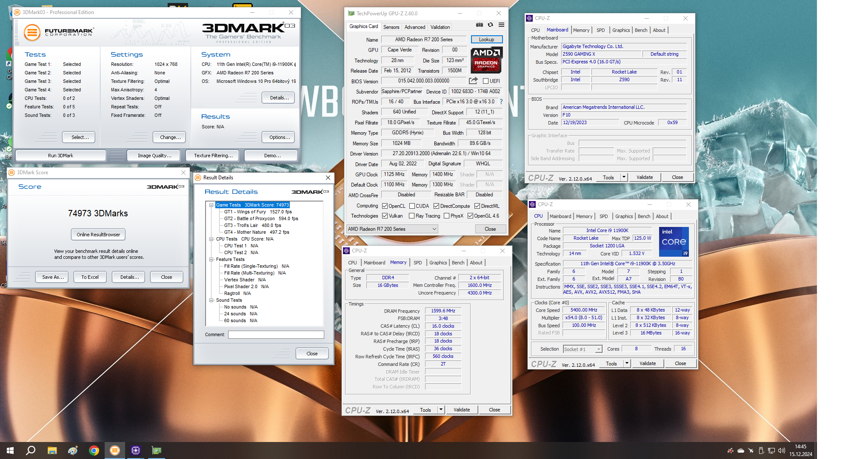This screenshot has width=851, height=459.
Task: Click the Run 3DMark button
Action: 60,156
